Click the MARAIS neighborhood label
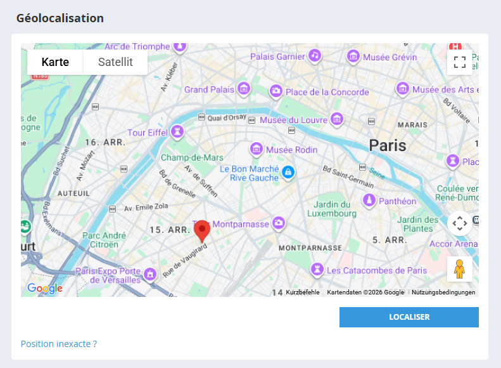 412,125
